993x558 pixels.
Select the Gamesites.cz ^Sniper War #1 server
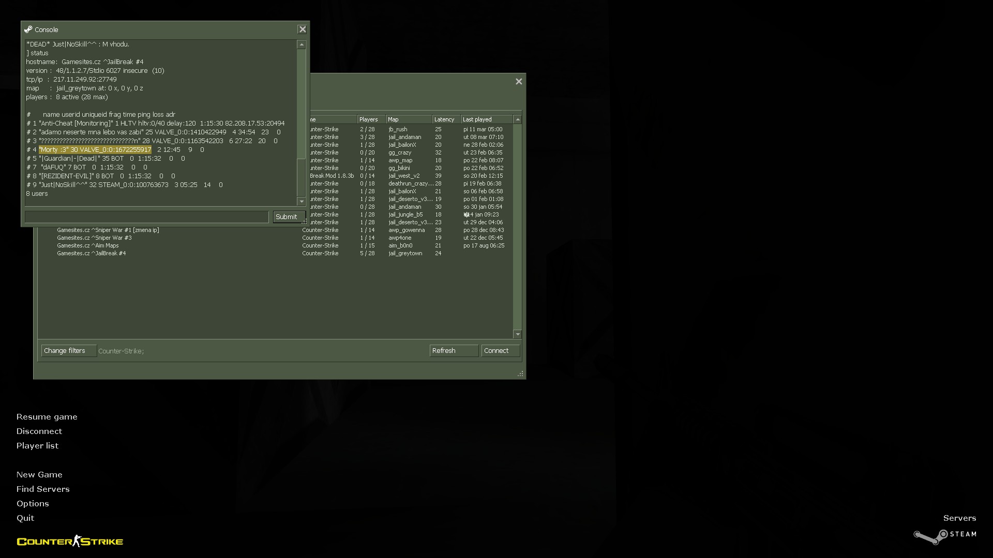275,230
